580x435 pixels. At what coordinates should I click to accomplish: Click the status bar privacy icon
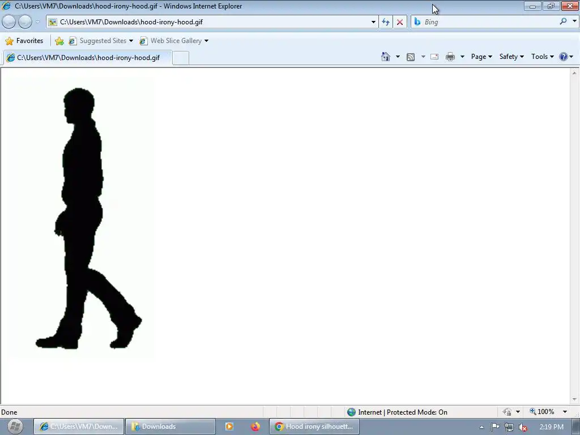(x=507, y=412)
